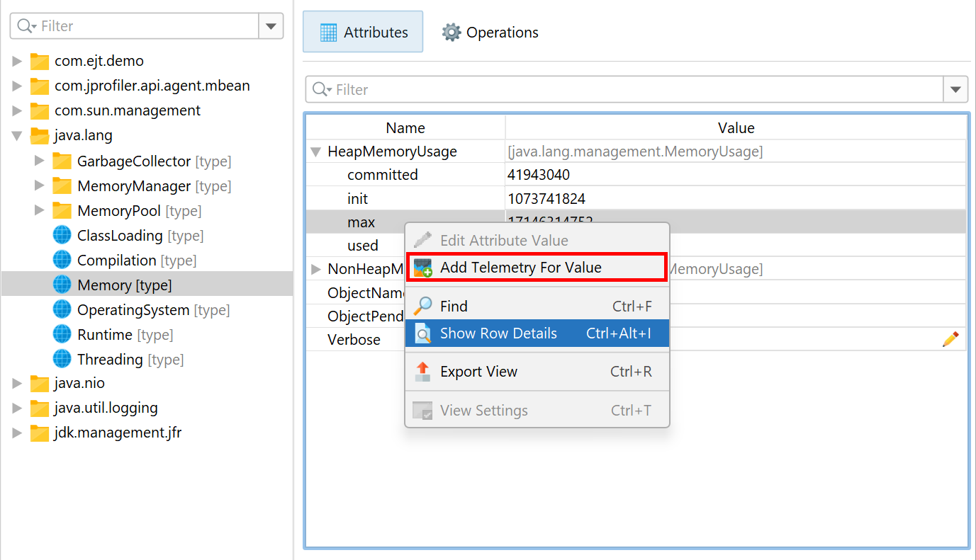Click the globe icon beside Compilation
The height and width of the screenshot is (560, 976).
[62, 260]
